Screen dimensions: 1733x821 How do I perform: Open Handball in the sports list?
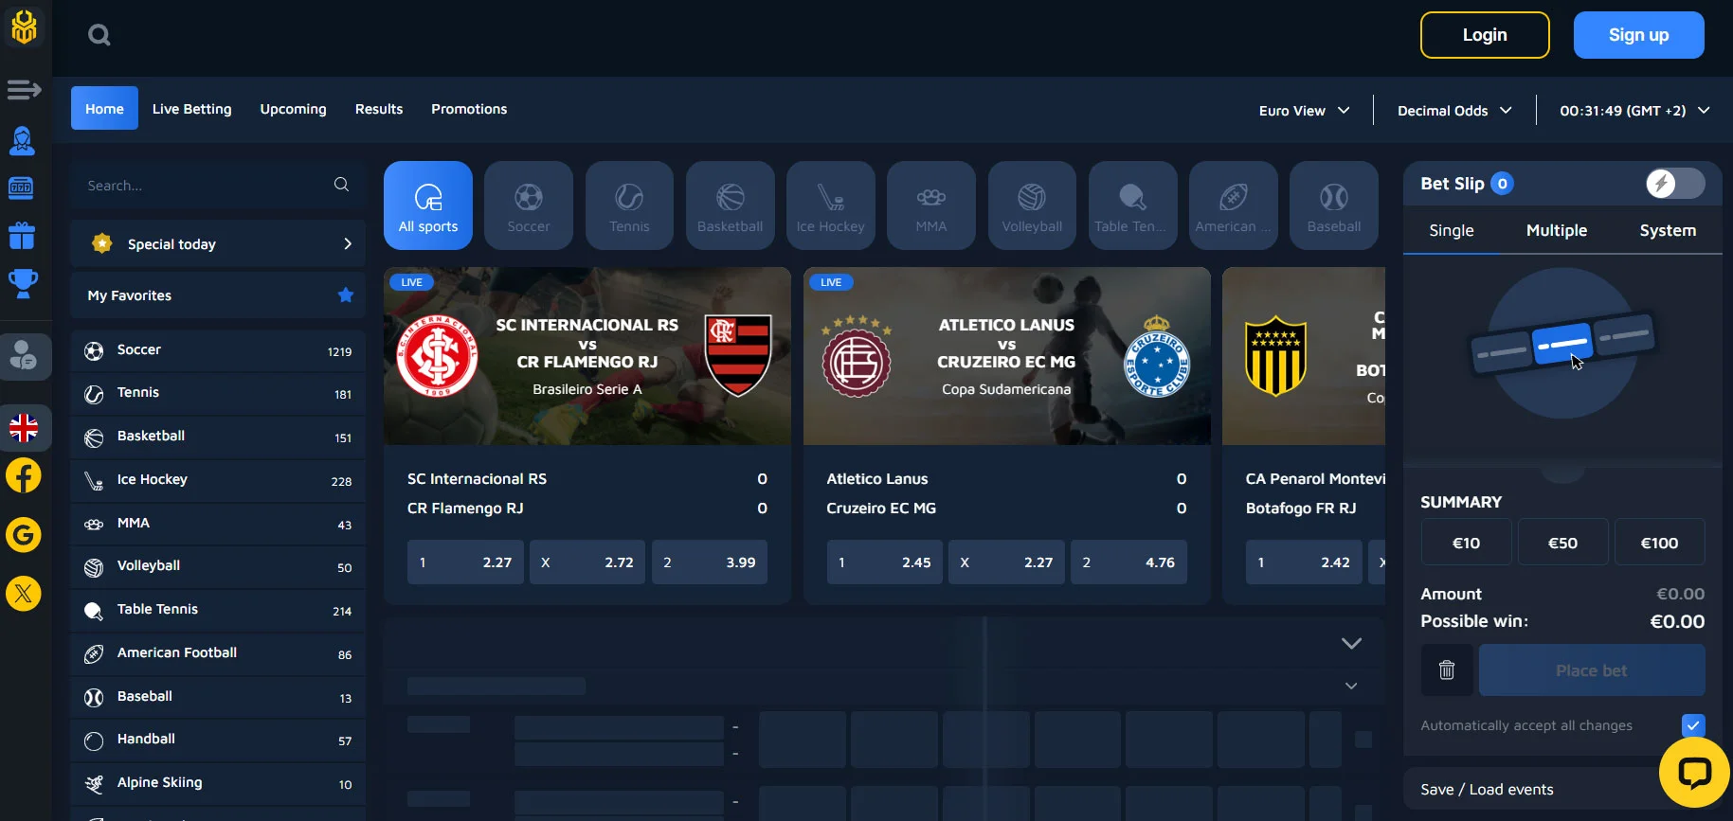pyautogui.click(x=218, y=740)
